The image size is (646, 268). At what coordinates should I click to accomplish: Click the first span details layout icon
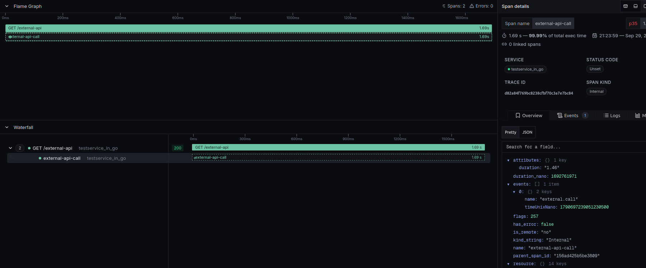coord(626,6)
